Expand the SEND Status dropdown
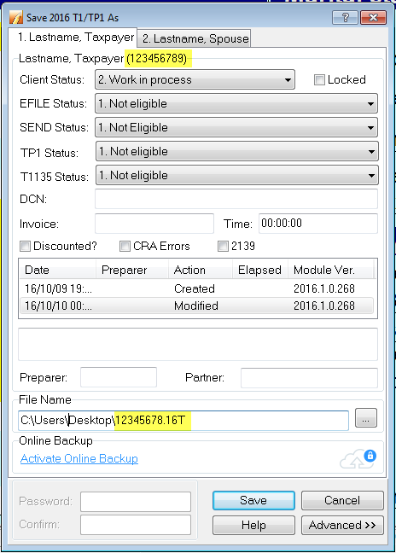This screenshot has width=396, height=553. coord(236,127)
